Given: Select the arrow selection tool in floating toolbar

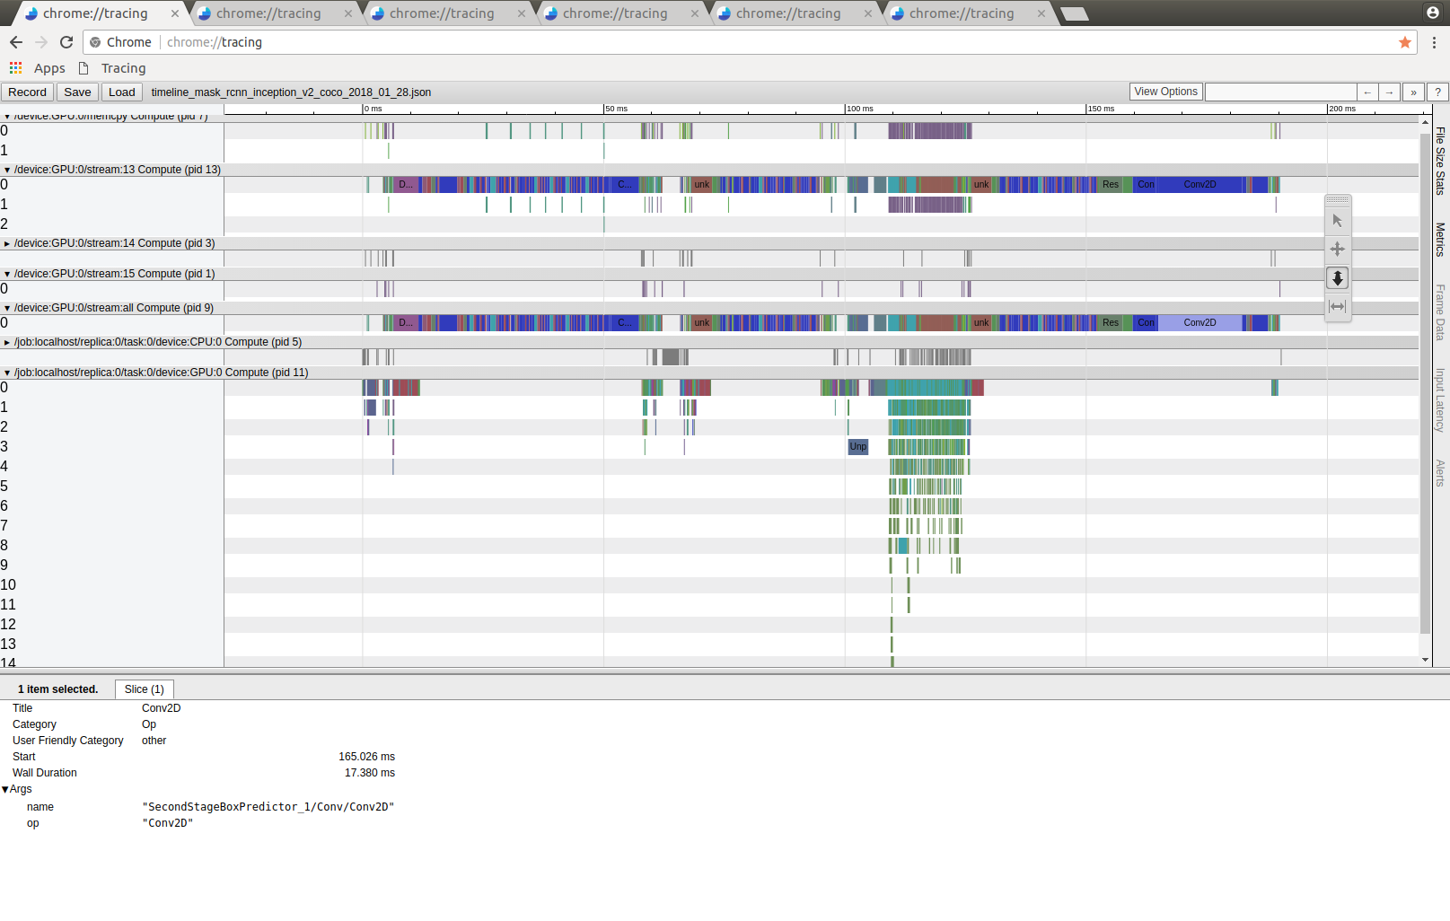Looking at the screenshot, I should click(x=1337, y=220).
